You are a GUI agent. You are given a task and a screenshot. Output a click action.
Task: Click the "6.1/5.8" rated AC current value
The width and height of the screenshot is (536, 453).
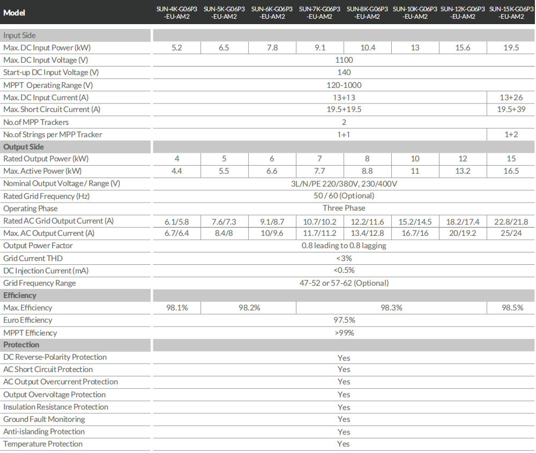tap(177, 221)
